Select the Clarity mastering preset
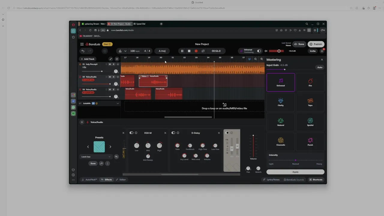 pyautogui.click(x=280, y=102)
